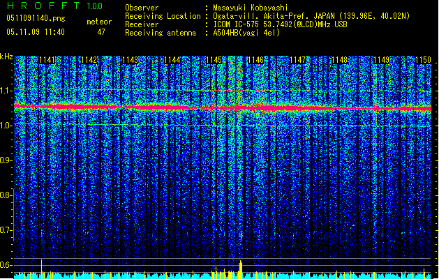439x279 pixels.
Task: Click the 1143 time marker
Action: [131, 60]
